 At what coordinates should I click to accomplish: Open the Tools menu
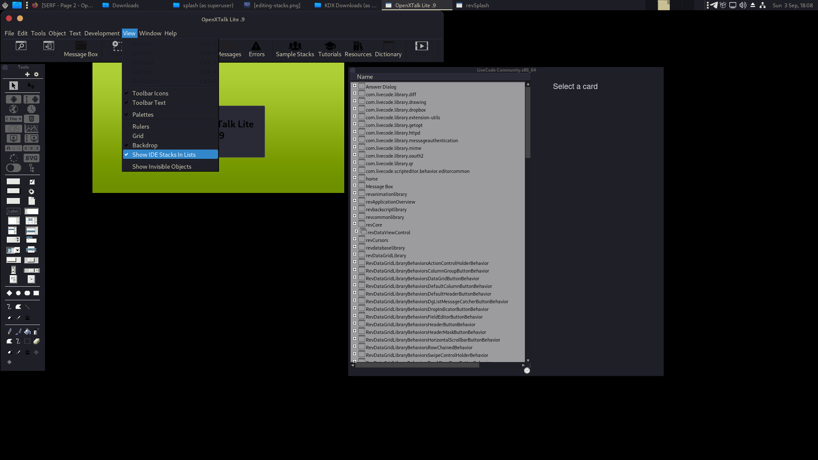[x=38, y=33]
